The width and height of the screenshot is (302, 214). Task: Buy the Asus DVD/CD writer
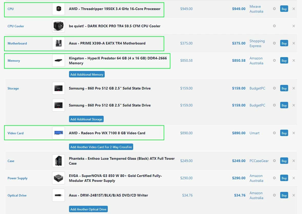pos(284,195)
